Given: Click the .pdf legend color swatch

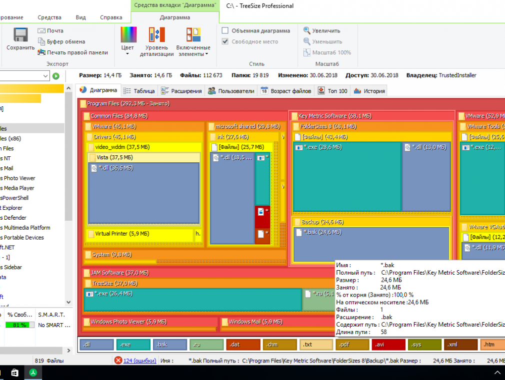Looking at the screenshot, I should 352,345.
